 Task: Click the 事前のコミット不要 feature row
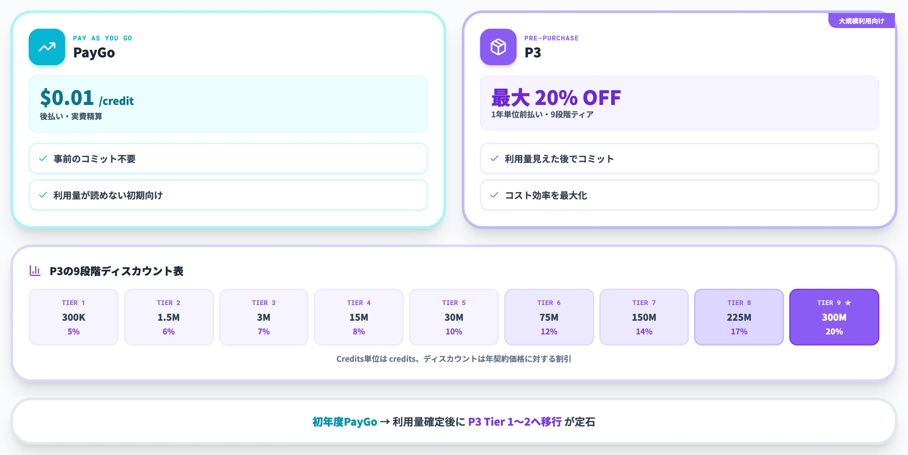pyautogui.click(x=228, y=158)
